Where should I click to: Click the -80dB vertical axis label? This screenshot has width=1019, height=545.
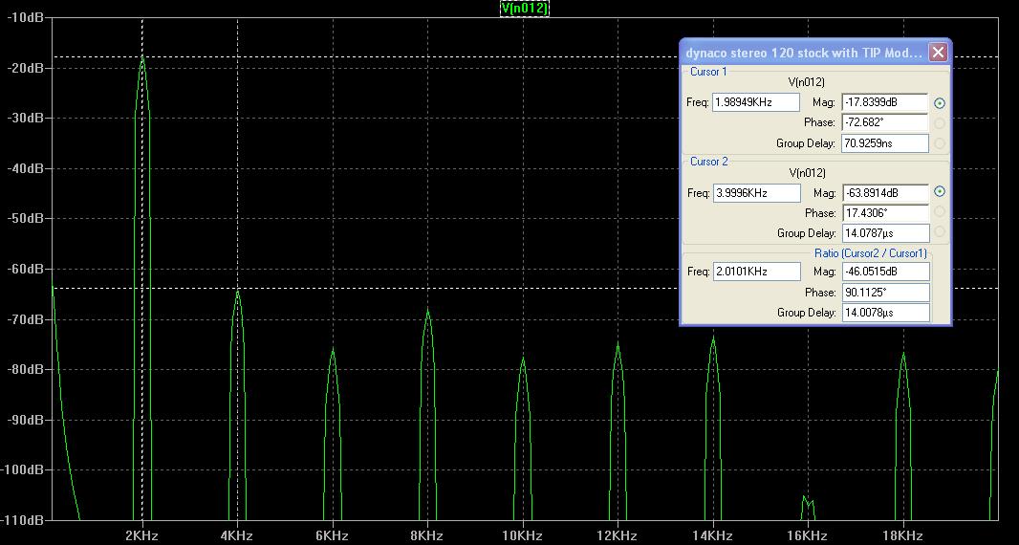pos(26,369)
